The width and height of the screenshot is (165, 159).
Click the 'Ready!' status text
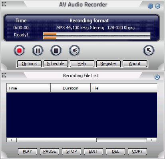21,35
